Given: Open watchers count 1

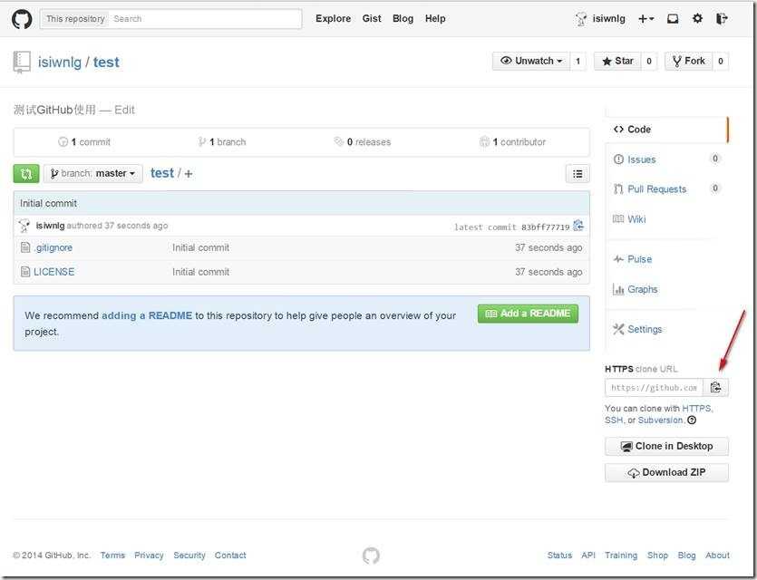Looking at the screenshot, I should tap(577, 62).
